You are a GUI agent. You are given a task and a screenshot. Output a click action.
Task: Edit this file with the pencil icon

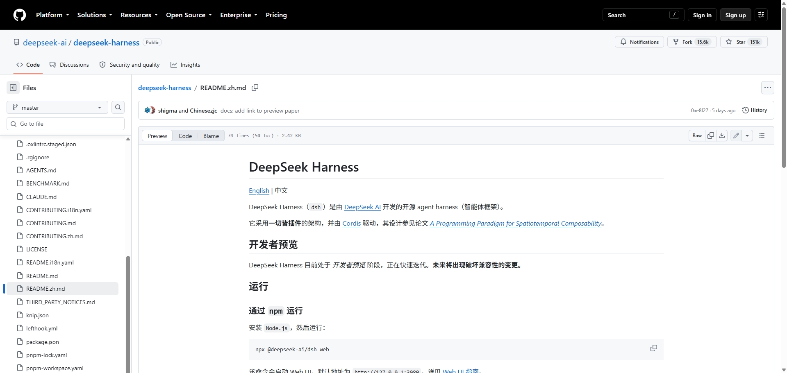pos(736,136)
